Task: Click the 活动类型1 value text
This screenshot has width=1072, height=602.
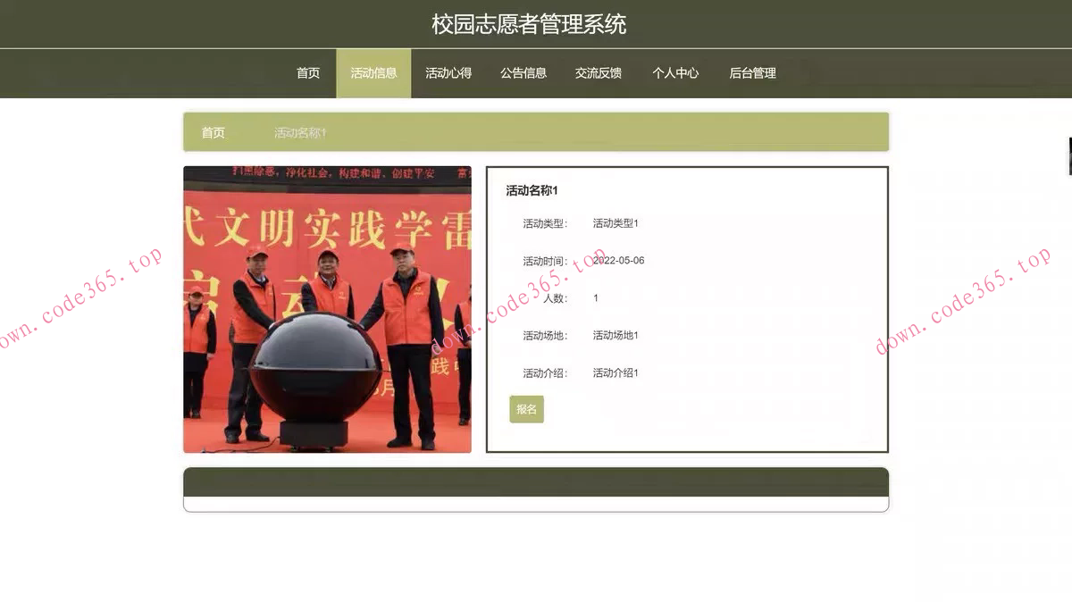Action: pyautogui.click(x=616, y=223)
